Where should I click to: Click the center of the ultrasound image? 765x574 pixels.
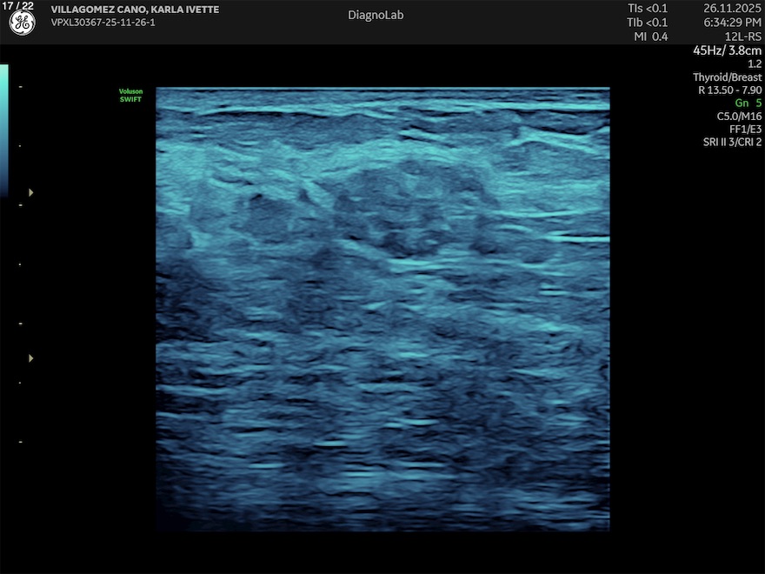(x=382, y=309)
